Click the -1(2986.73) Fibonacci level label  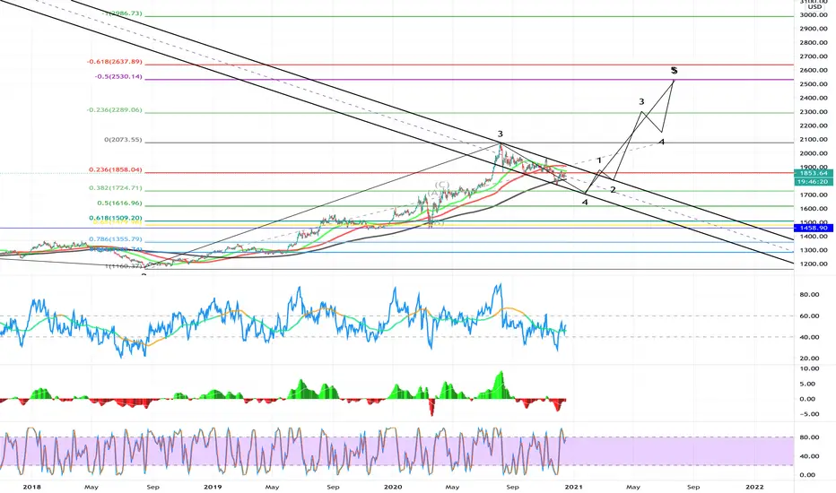click(123, 13)
